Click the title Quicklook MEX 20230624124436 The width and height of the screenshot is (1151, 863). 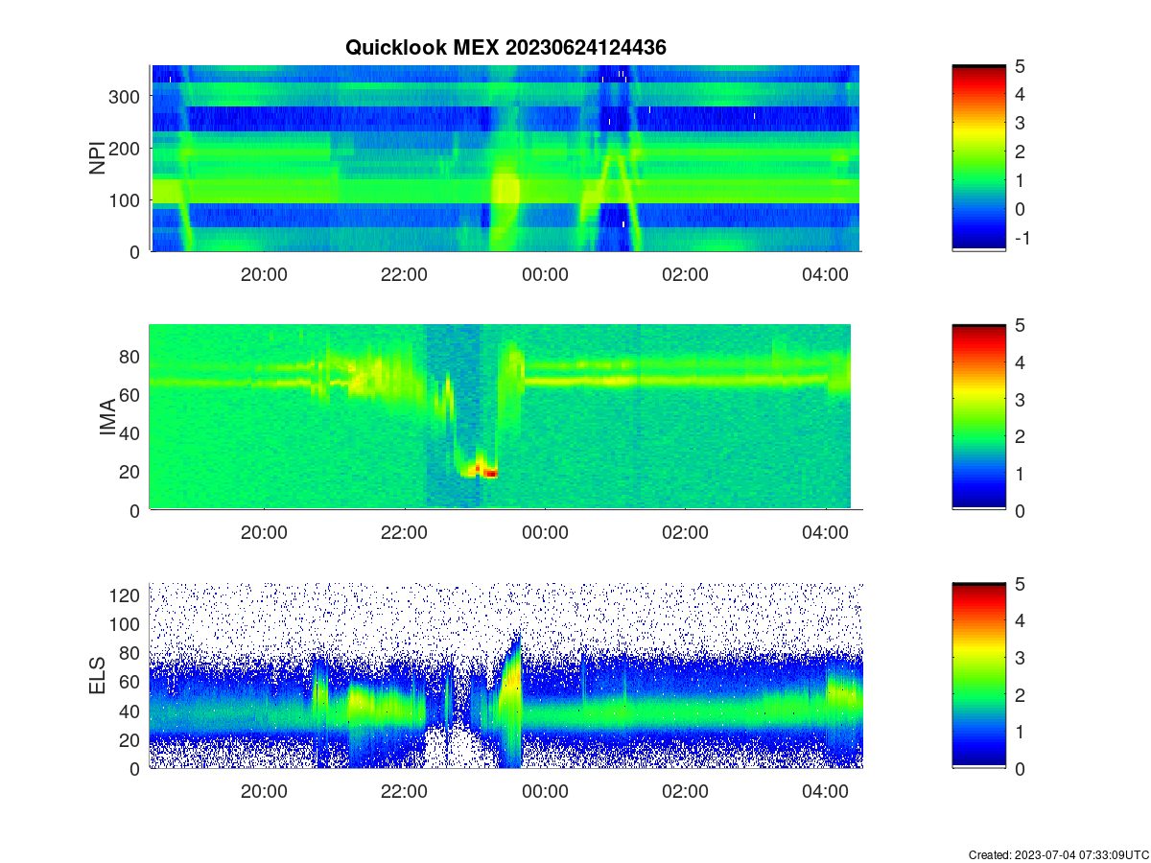[505, 47]
